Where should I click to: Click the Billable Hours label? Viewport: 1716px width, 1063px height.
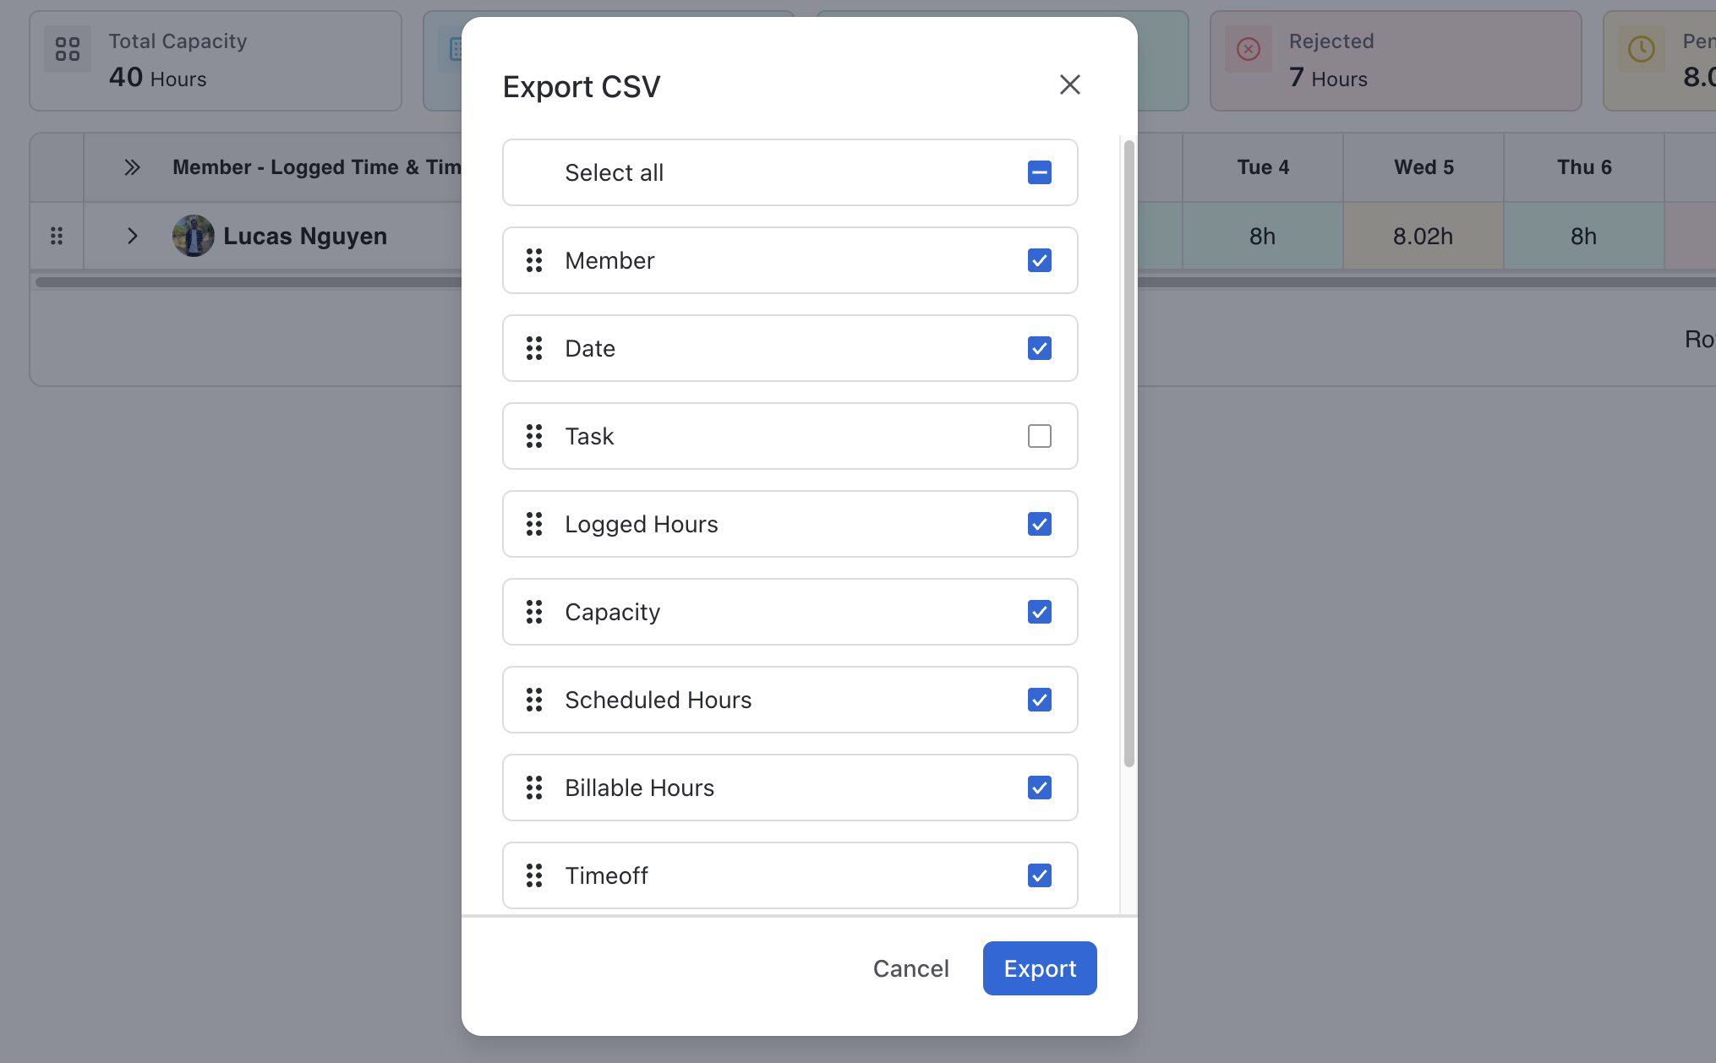(639, 788)
